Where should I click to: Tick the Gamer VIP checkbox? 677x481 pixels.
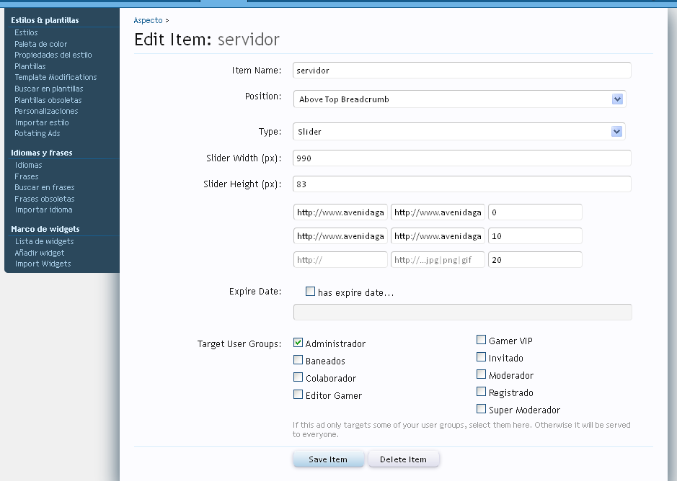pyautogui.click(x=482, y=341)
